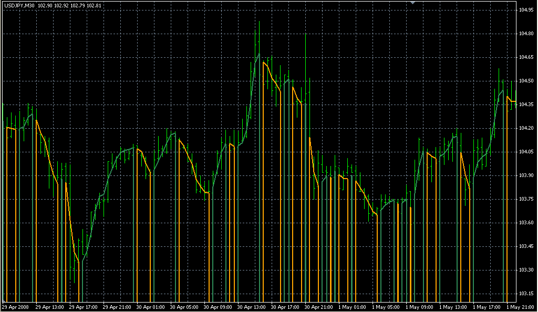Image resolution: width=538 pixels, height=312 pixels.
Task: Select the 1 May 05:00 time label
Action: pos(385,307)
